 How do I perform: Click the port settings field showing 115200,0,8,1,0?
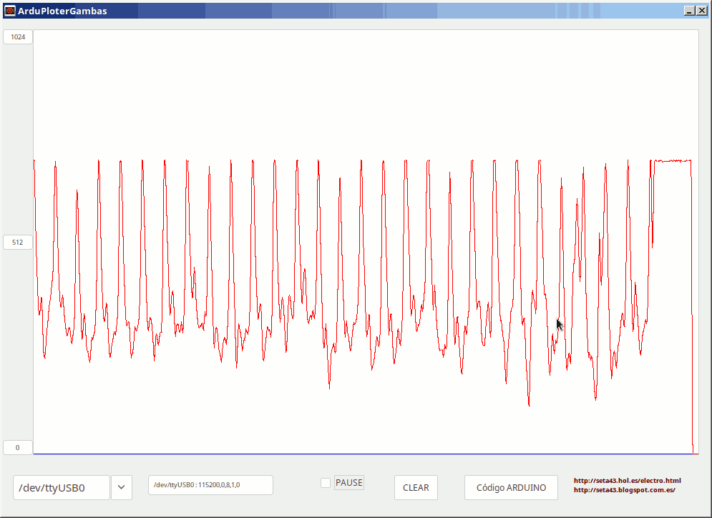point(210,485)
